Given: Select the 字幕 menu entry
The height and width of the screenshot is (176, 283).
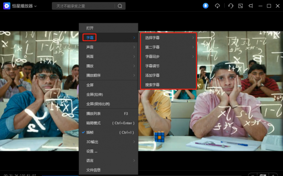Looking at the screenshot, I should pos(108,38).
